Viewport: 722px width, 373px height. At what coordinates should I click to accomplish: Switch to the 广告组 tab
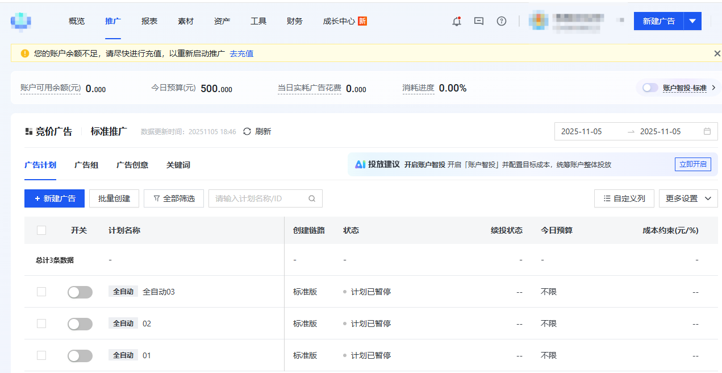86,165
